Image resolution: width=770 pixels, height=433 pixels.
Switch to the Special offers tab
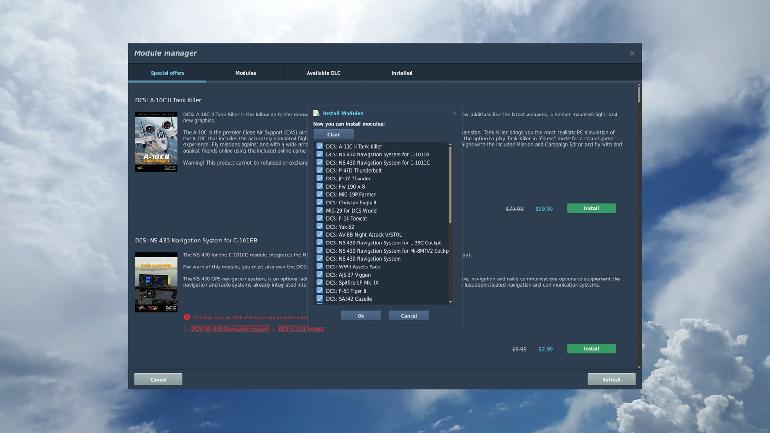(x=167, y=73)
